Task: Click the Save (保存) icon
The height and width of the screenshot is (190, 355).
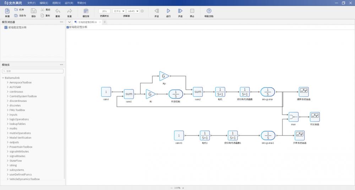Action: tap(34, 11)
